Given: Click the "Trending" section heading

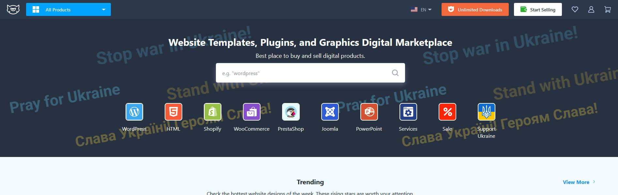Looking at the screenshot, I should click(x=310, y=182).
